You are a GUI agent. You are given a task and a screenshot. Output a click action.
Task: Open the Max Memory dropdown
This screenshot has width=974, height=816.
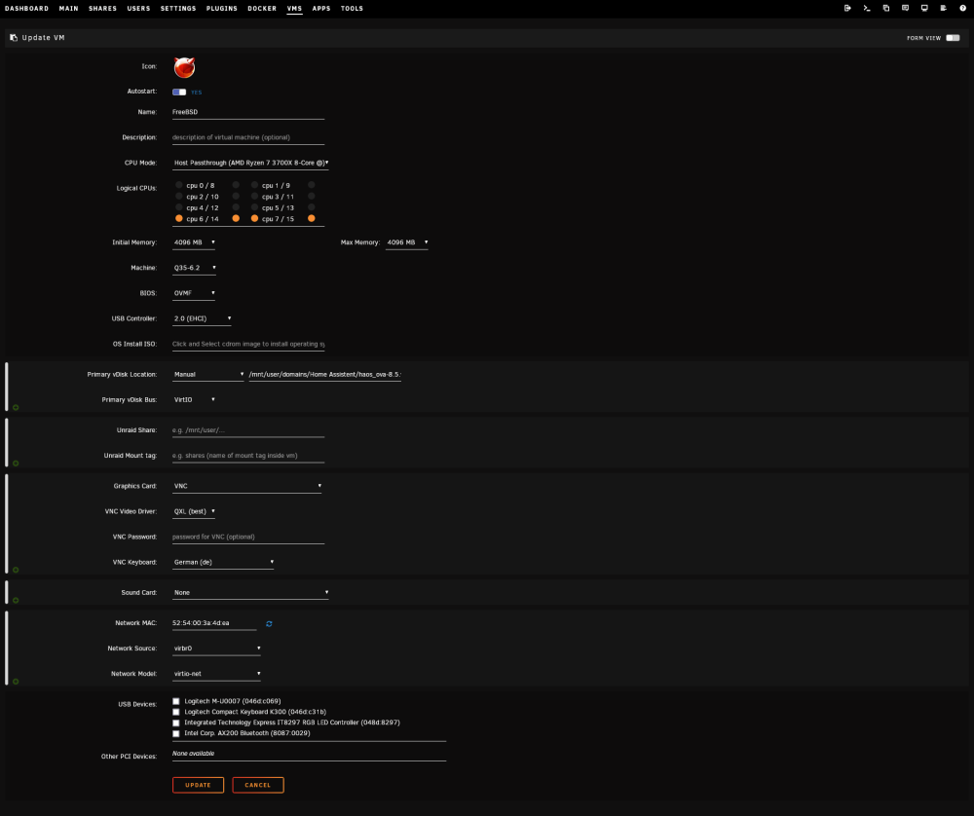pyautogui.click(x=407, y=242)
